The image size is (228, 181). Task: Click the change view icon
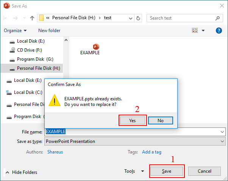pos(195,31)
